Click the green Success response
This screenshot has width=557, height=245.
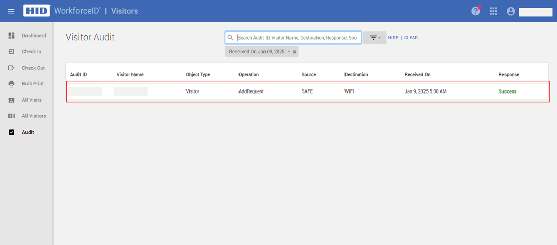(508, 91)
